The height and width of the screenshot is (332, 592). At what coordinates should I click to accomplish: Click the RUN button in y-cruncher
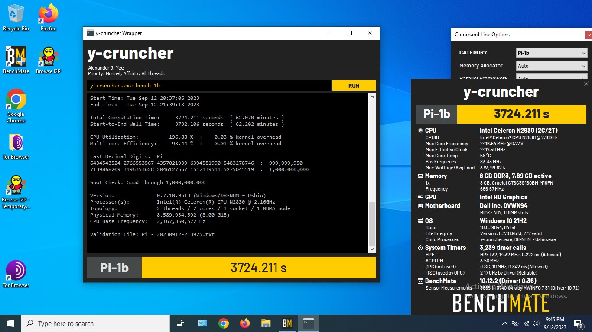(x=354, y=86)
